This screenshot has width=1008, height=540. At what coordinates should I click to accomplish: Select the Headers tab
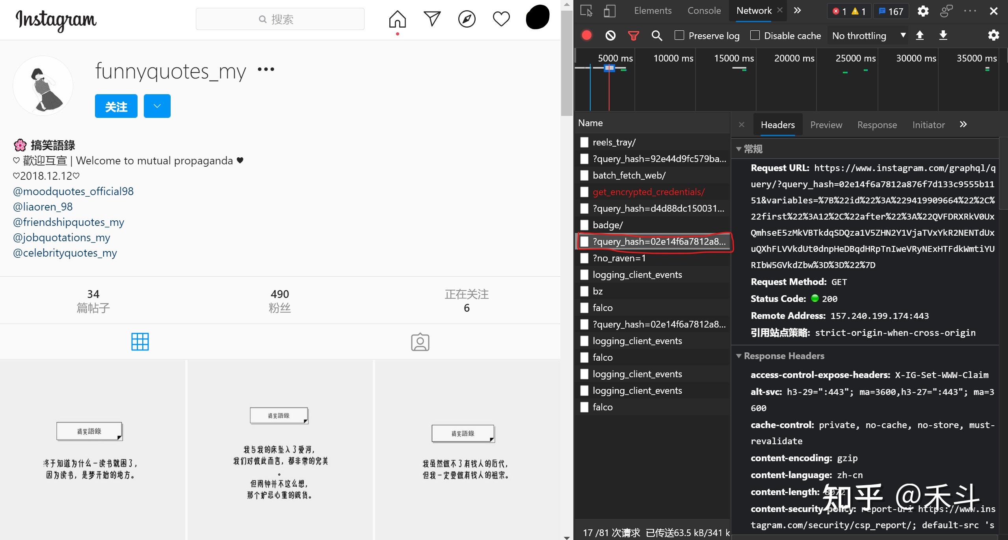(777, 125)
